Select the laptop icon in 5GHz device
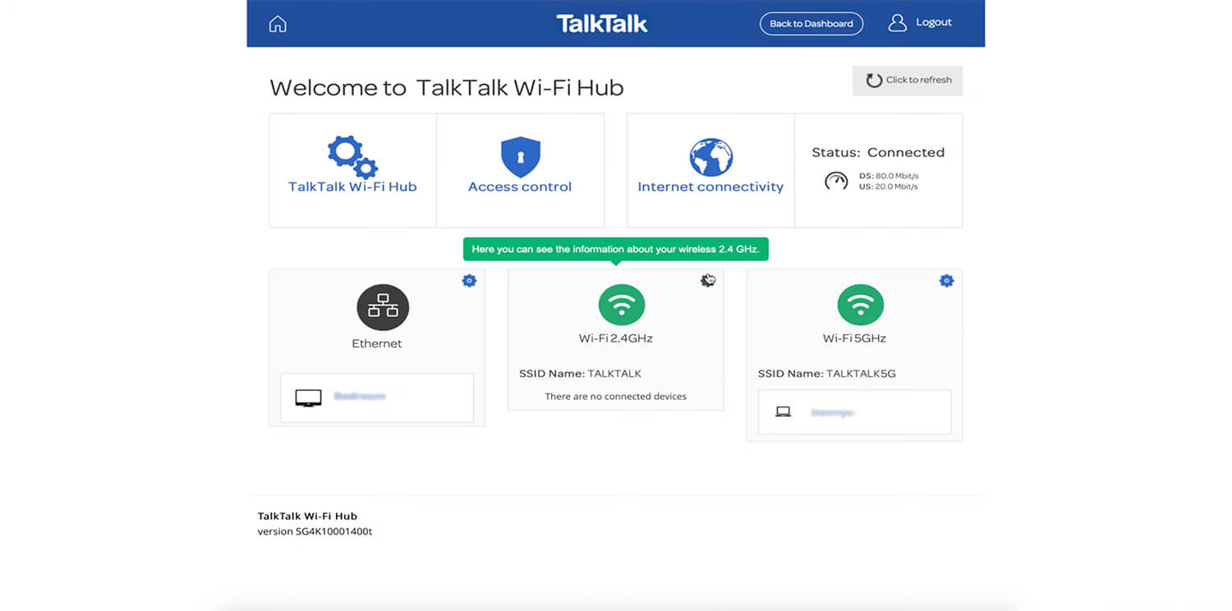Image resolution: width=1232 pixels, height=611 pixels. coord(783,412)
